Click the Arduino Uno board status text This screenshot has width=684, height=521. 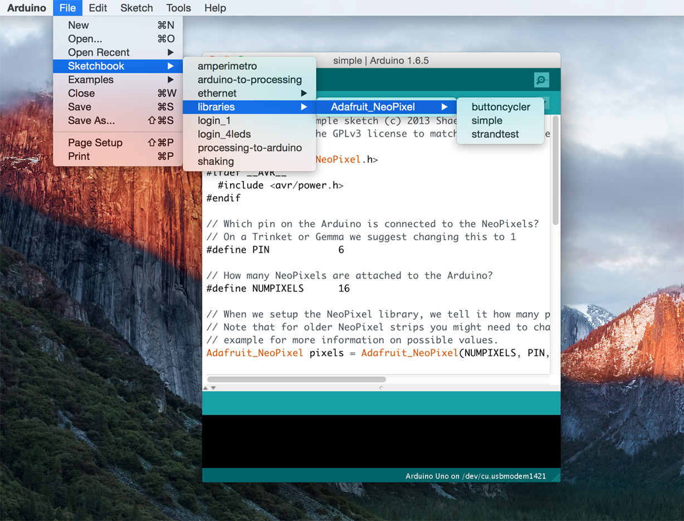click(476, 476)
